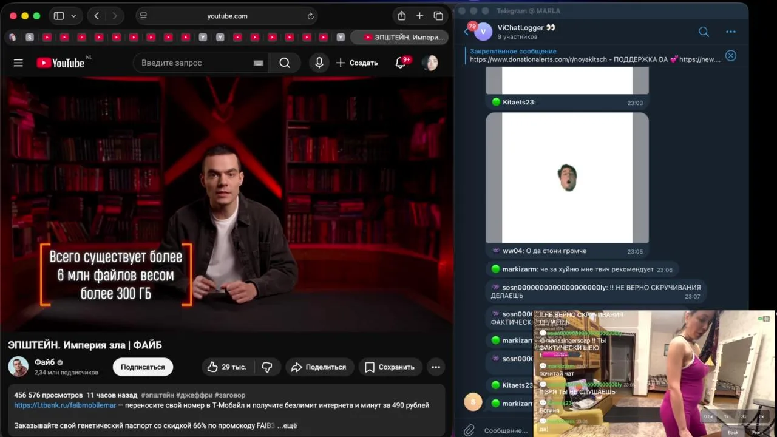Click the youtube.com address bar
Viewport: 777px width, 437px height.
pos(228,16)
